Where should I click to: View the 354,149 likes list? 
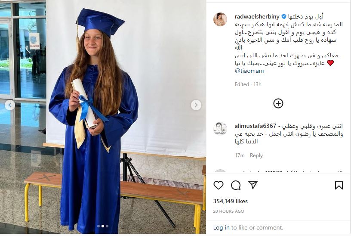click(x=231, y=201)
